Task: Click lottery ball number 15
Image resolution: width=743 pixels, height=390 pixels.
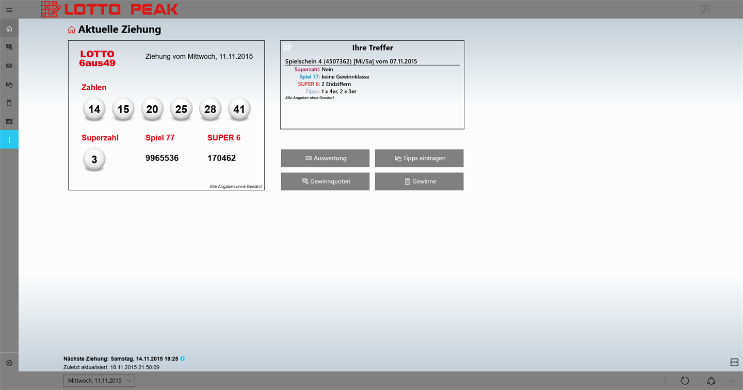Action: pyautogui.click(x=123, y=109)
